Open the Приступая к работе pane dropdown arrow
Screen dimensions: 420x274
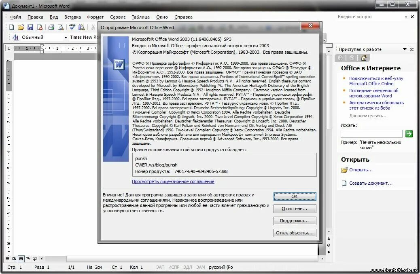coord(405,49)
